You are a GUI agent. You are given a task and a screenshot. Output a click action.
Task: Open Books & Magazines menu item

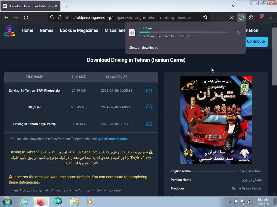tap(79, 30)
